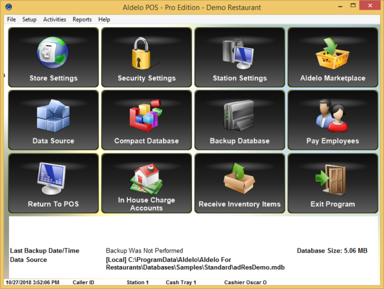Open the Reports menu
Image resolution: width=384 pixels, height=289 pixels.
point(82,19)
